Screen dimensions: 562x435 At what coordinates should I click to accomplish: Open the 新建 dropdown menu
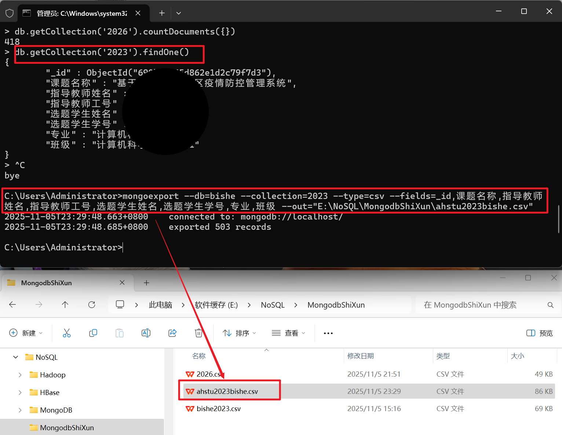(26, 333)
